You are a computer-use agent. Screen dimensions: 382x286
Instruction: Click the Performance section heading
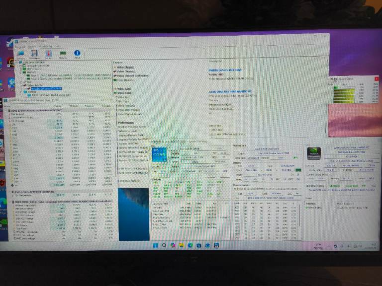coord(126,123)
